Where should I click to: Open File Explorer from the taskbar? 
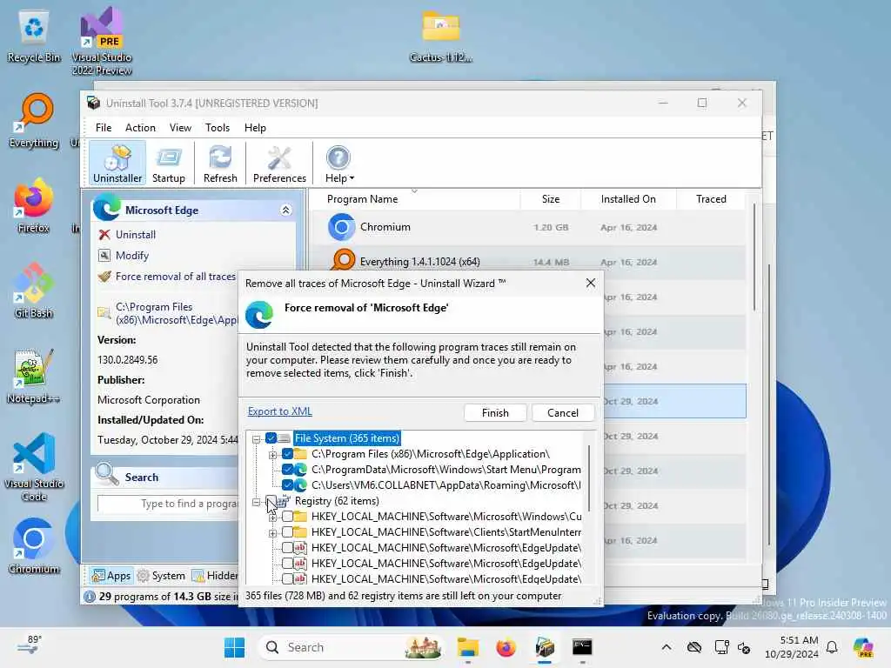pyautogui.click(x=468, y=647)
